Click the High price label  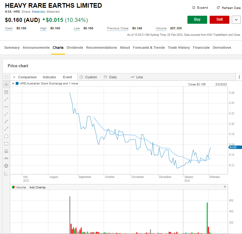click(43, 28)
